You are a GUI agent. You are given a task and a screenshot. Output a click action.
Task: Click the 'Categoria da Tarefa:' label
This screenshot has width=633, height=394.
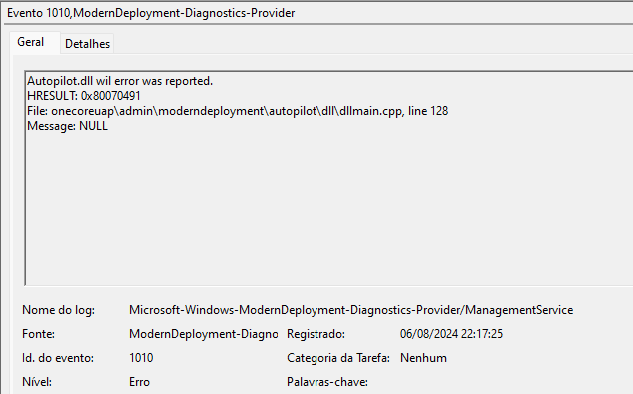pyautogui.click(x=338, y=358)
